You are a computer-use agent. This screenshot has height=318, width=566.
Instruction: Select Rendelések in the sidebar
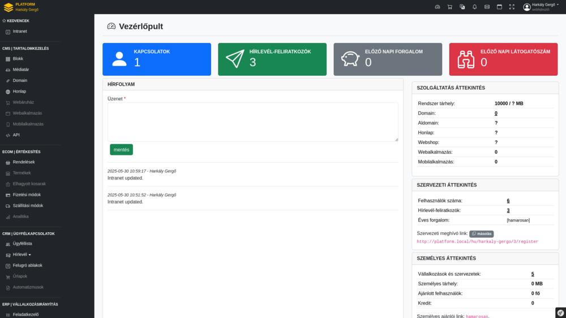click(24, 162)
